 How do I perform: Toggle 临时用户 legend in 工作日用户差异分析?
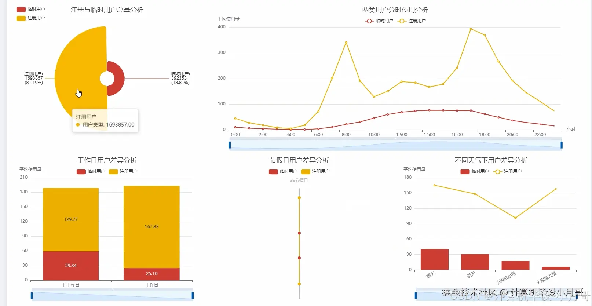[x=91, y=171]
